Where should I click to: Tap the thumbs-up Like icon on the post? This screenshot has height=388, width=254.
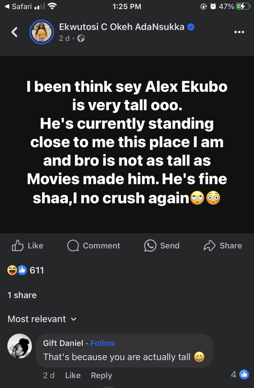pos(18,245)
